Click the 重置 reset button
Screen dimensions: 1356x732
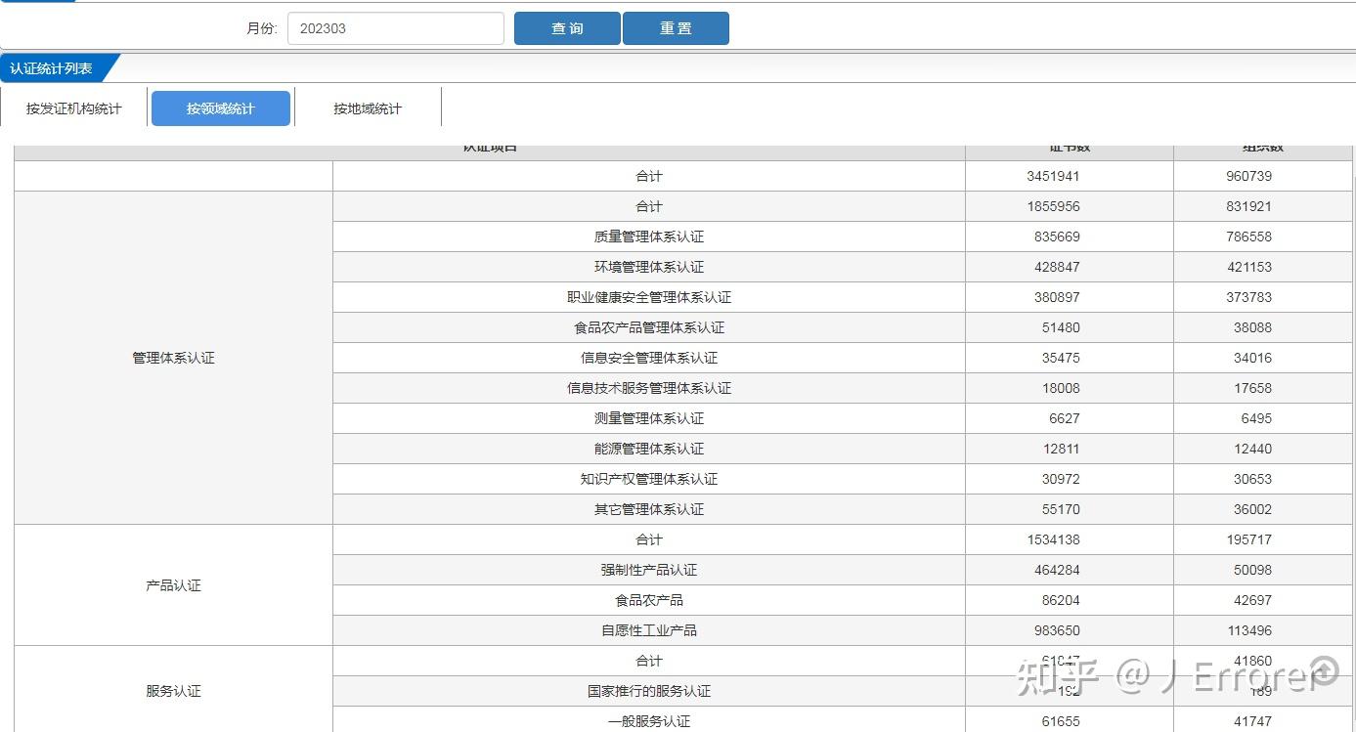(676, 28)
